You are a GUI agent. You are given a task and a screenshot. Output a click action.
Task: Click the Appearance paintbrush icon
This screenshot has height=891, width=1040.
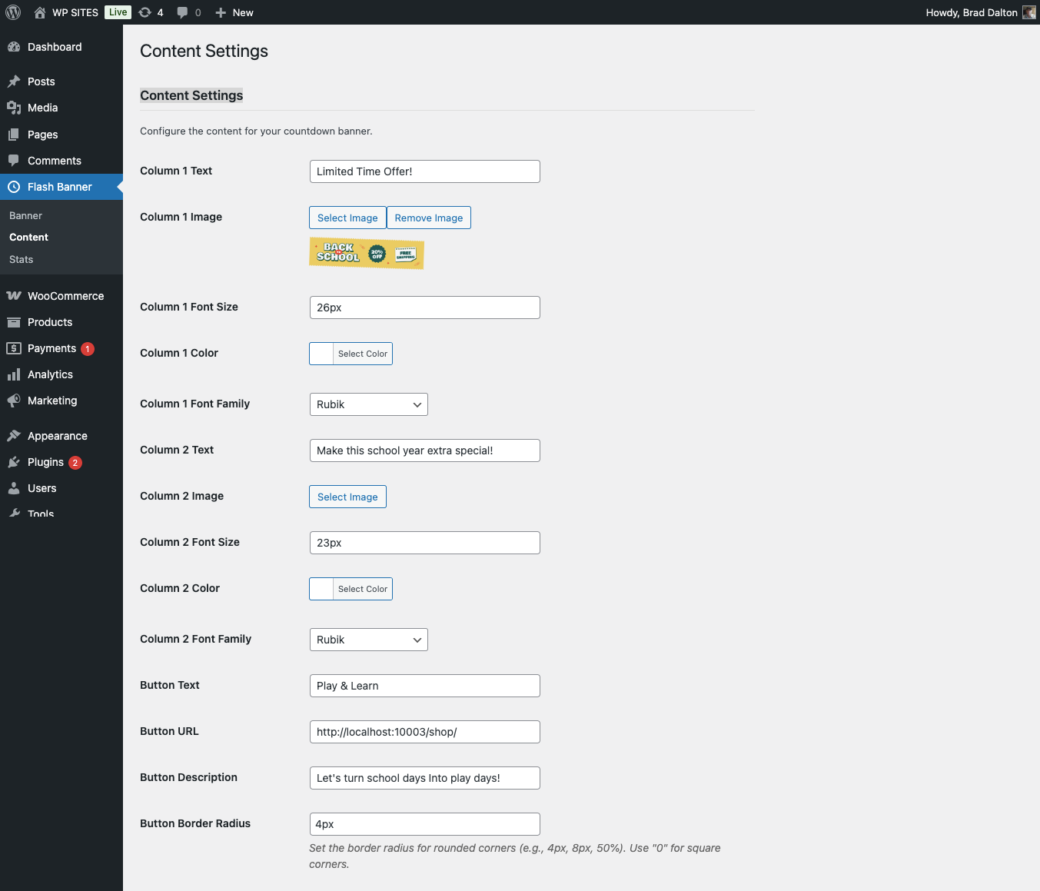tap(14, 436)
